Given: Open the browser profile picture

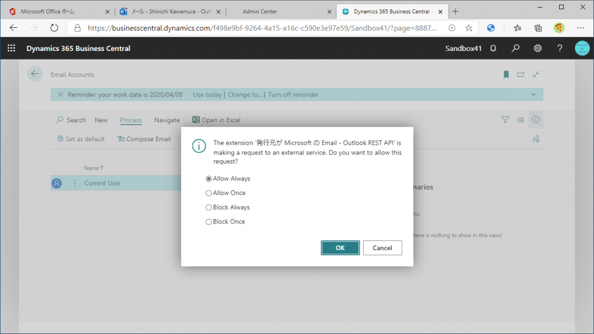Looking at the screenshot, I should pyautogui.click(x=559, y=28).
